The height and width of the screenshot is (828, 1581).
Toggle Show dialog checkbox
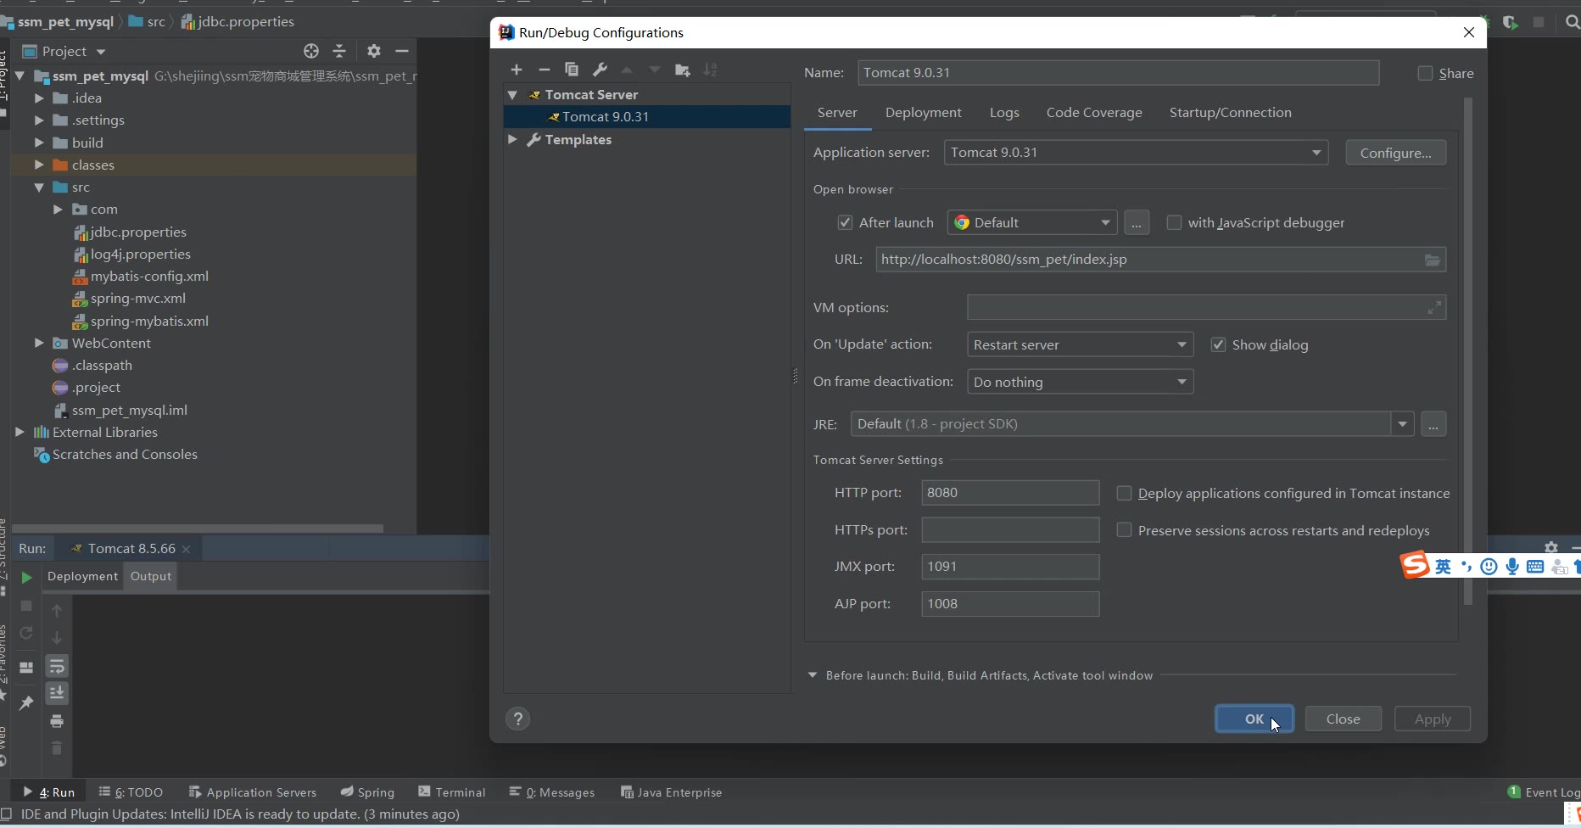pos(1218,345)
